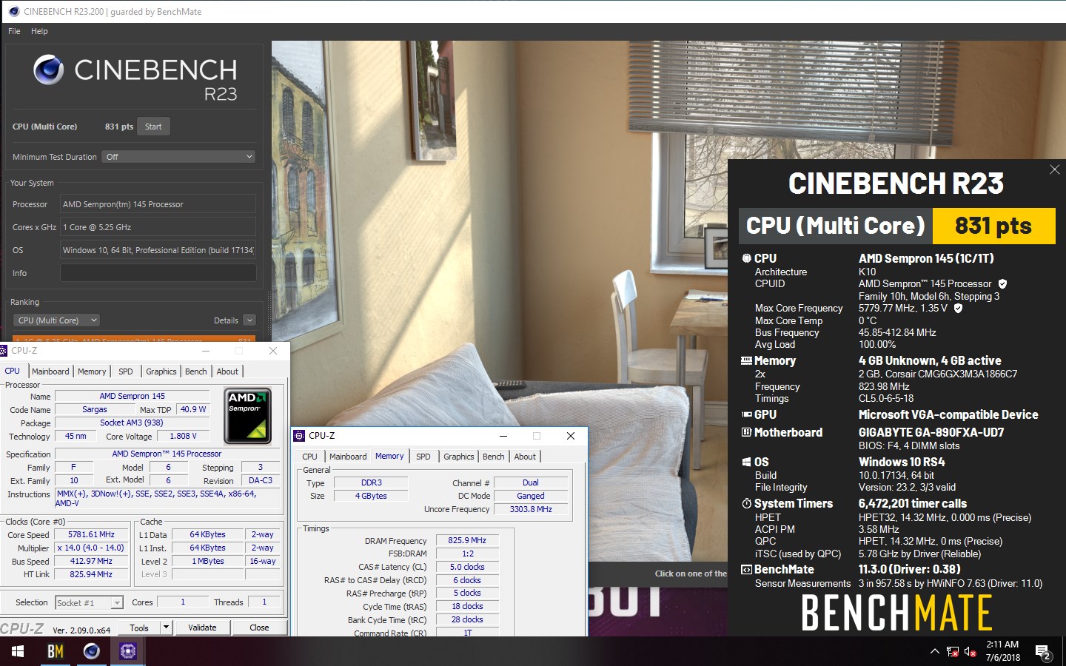1066x666 pixels.
Task: Click the Package value Socket AM3 (938)
Action: 132,423
